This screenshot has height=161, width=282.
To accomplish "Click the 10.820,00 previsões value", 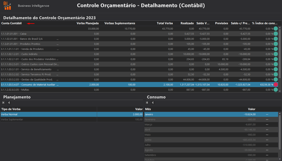I will [223, 85].
